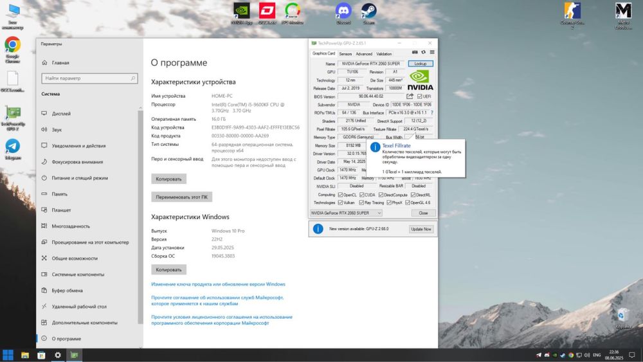Launch the FPS Monitor desktop shortcut
Viewport: 643px width, 362px height.
pos(293,14)
